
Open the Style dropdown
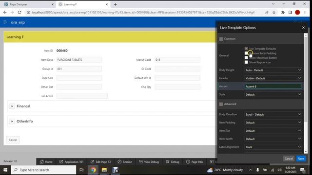273,94
